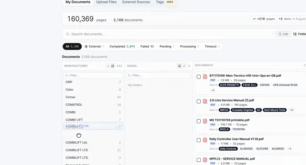Tick checkbox for Mit TS1110708 printable.pdf

(198, 121)
